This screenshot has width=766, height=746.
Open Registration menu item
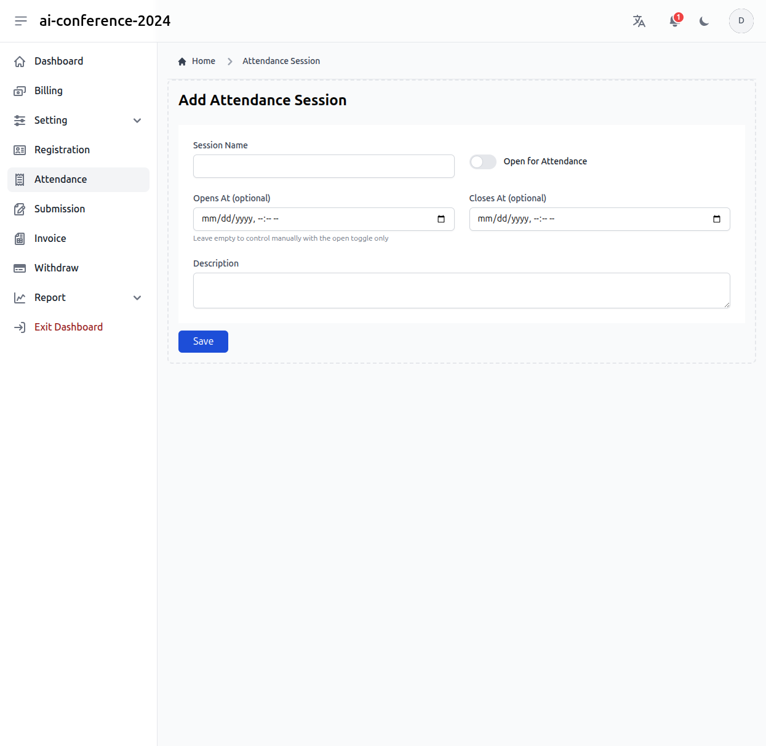pos(78,150)
